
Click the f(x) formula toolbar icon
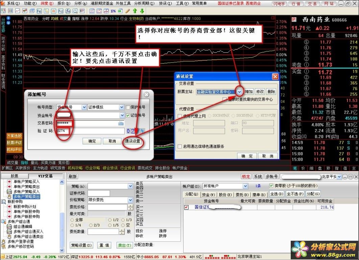click(68, 11)
